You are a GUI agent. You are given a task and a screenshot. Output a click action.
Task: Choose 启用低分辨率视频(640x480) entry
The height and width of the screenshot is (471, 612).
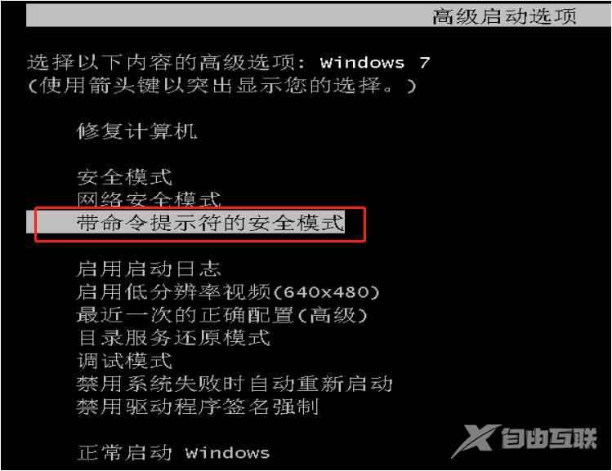[x=228, y=292]
